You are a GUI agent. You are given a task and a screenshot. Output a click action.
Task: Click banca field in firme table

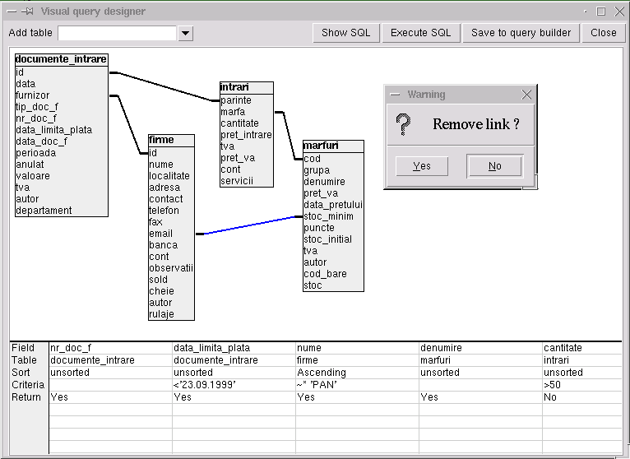click(163, 245)
